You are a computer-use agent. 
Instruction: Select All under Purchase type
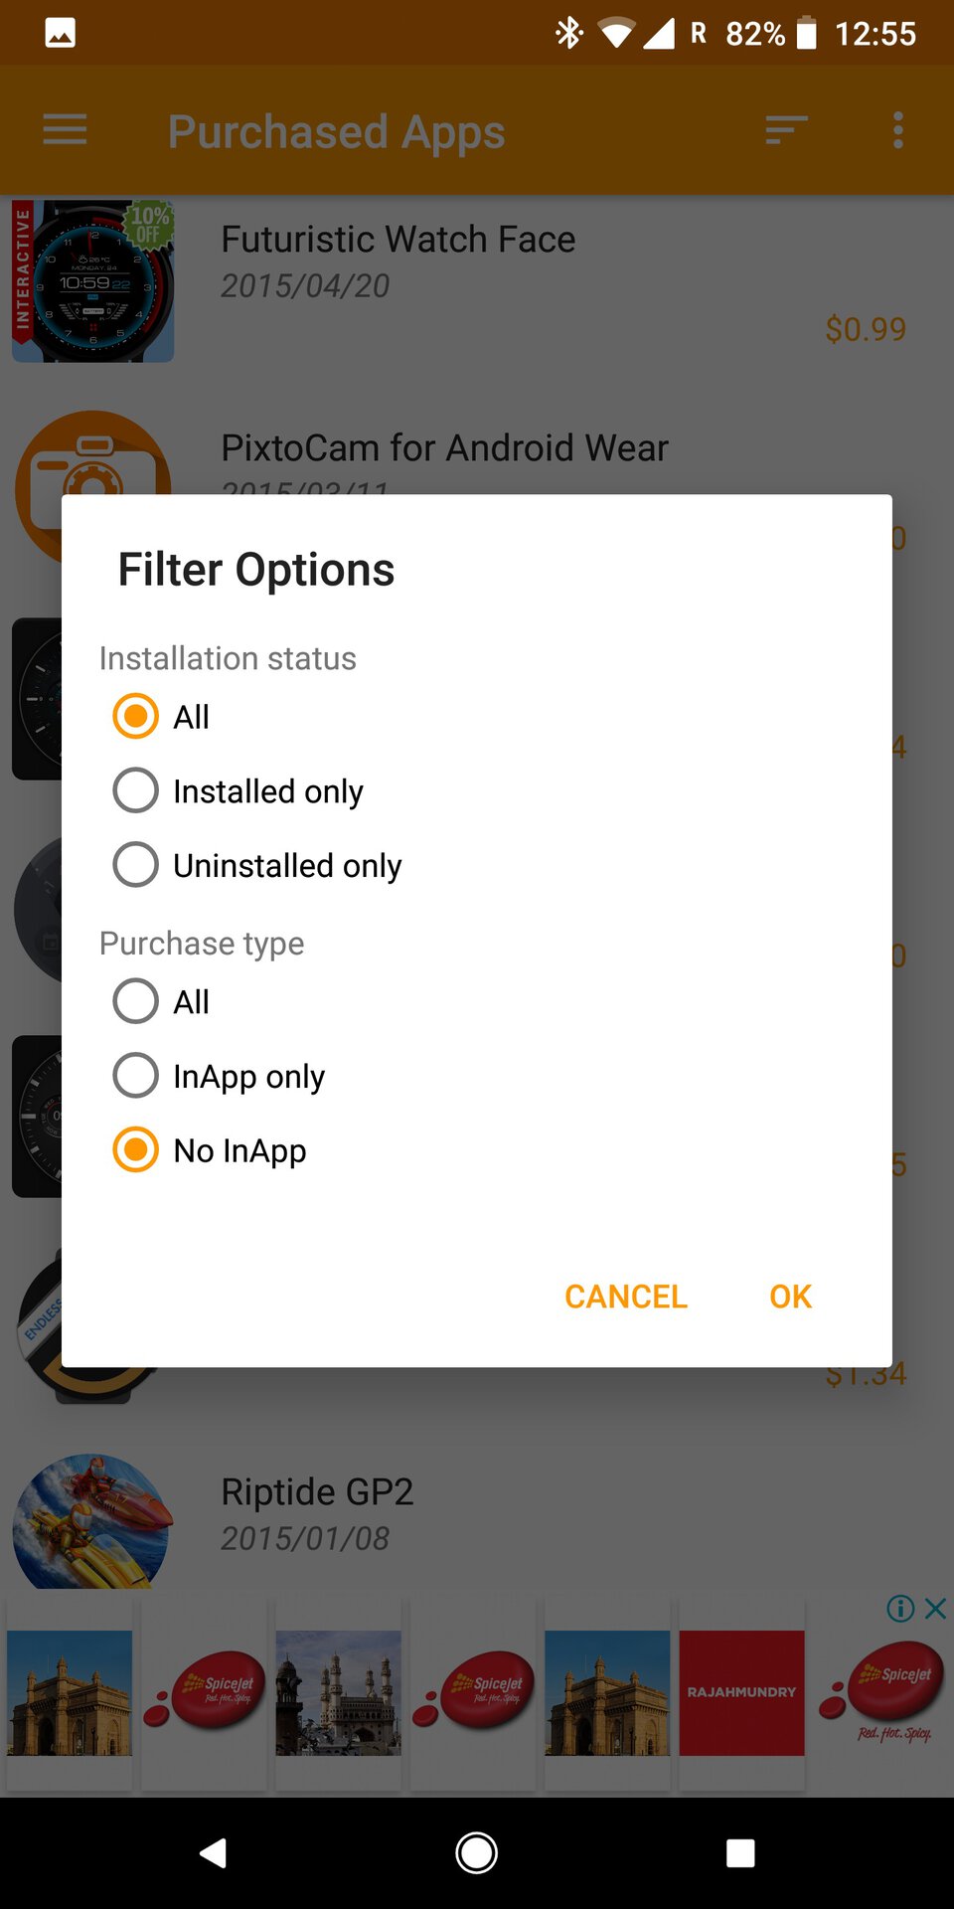tap(136, 1001)
